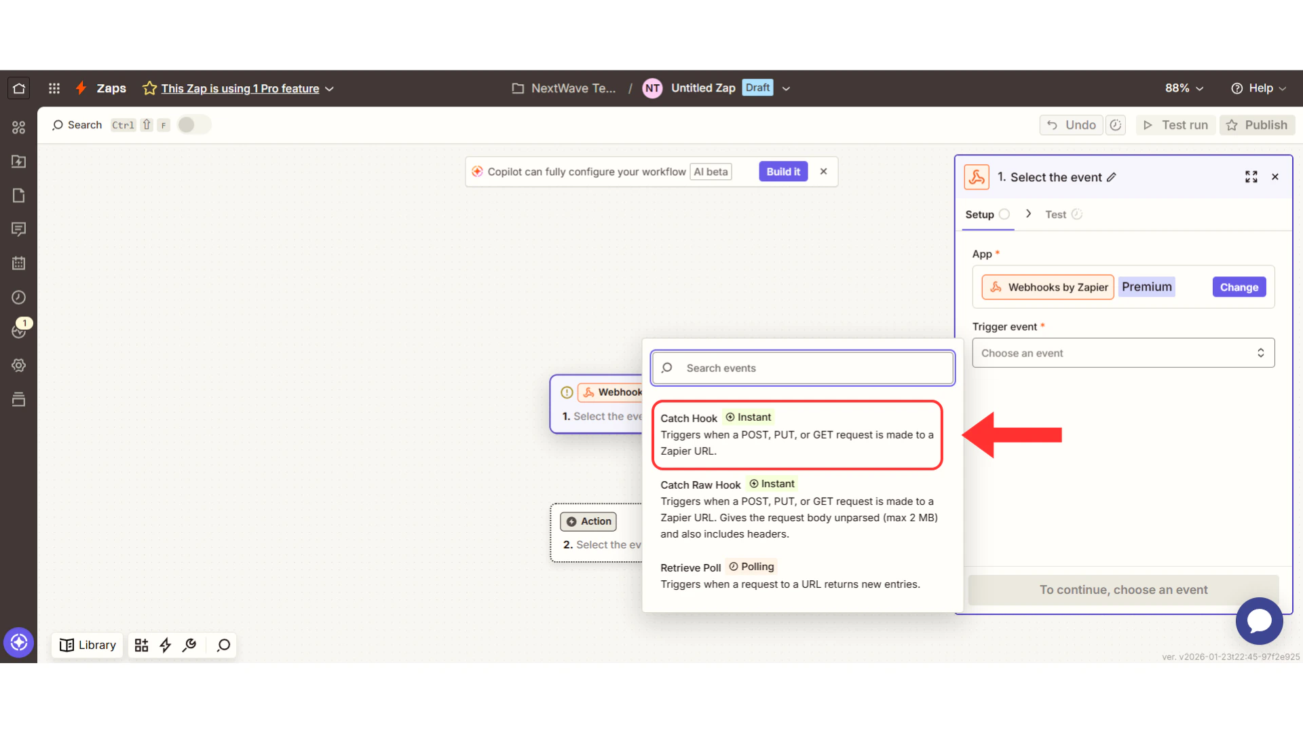Expand the zoom 88% dropdown

pyautogui.click(x=1184, y=88)
